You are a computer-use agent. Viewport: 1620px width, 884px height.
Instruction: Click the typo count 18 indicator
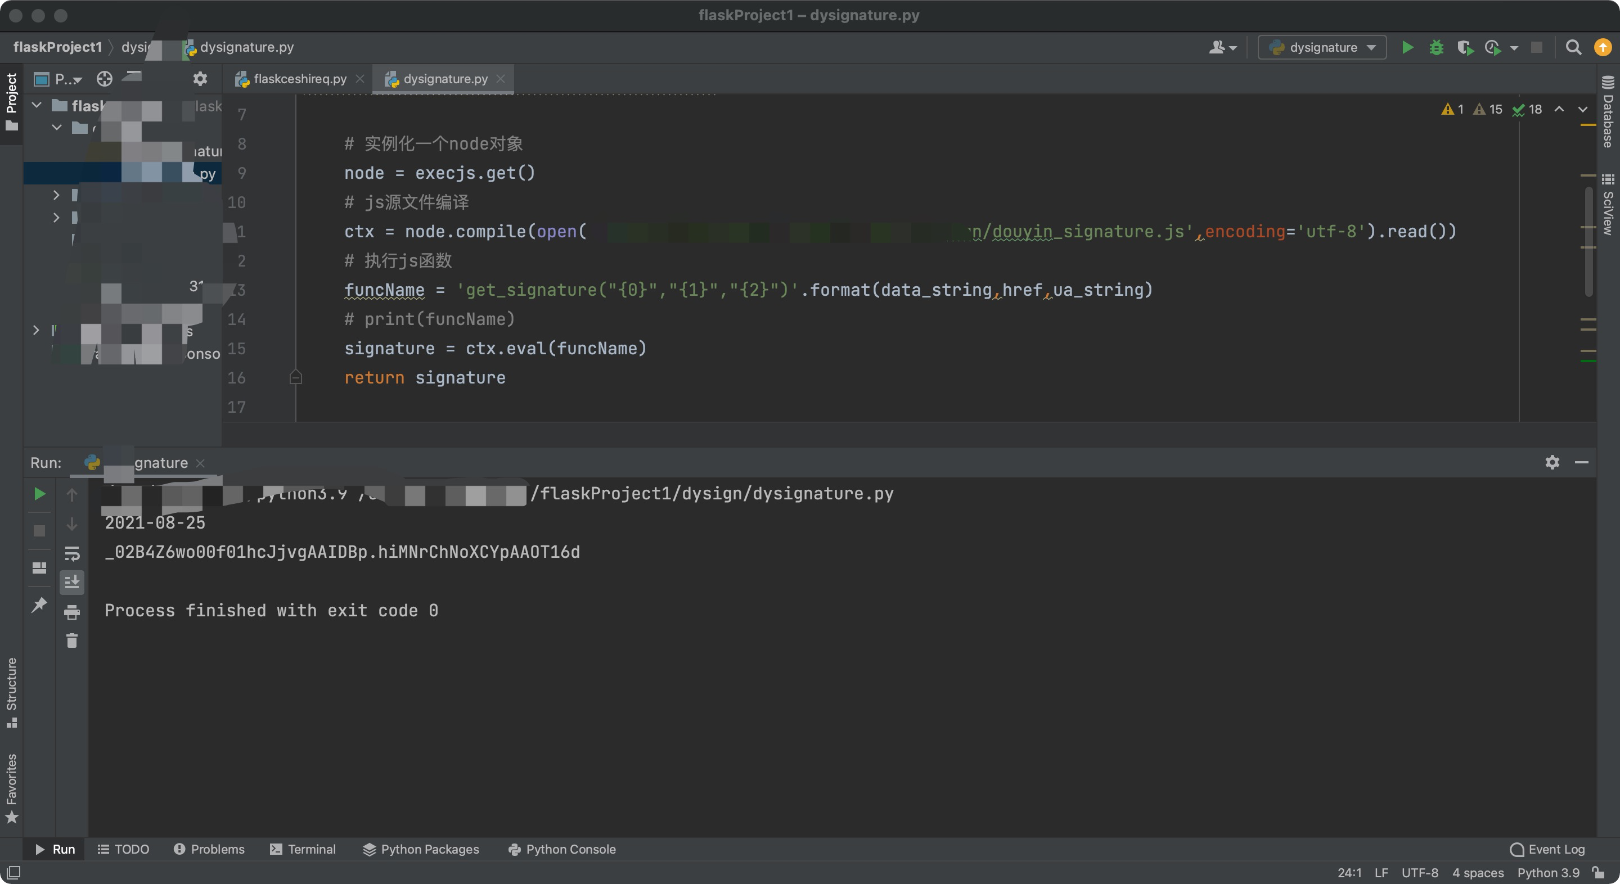pos(1527,110)
